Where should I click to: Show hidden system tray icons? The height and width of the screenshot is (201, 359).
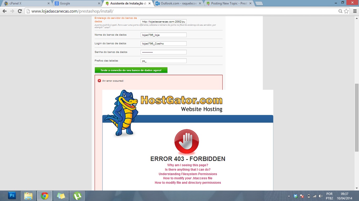pyautogui.click(x=289, y=196)
